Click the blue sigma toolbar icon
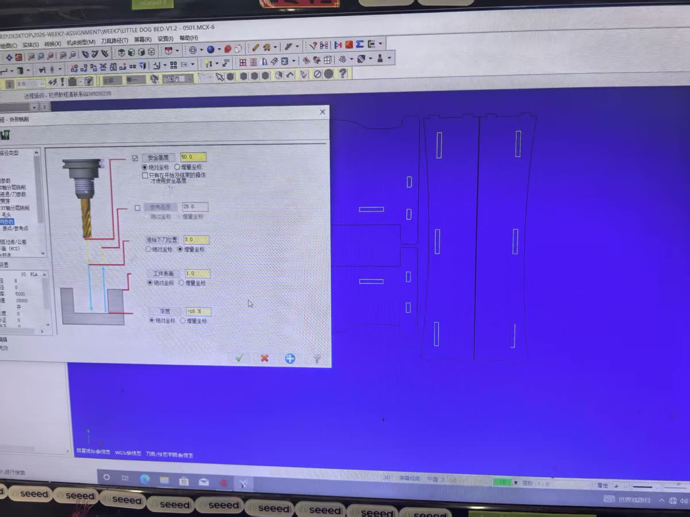 359,44
